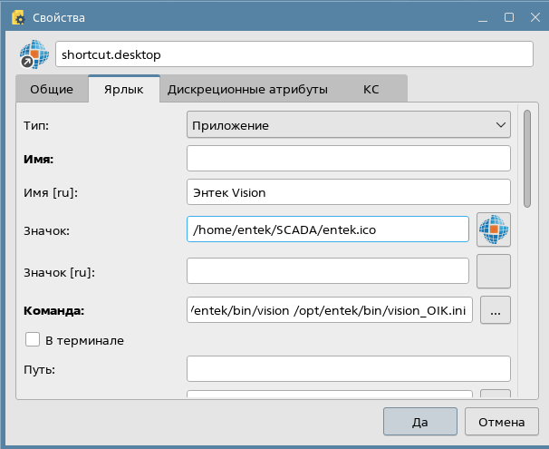Image resolution: width=549 pixels, height=449 pixels.
Task: Maximize the Свойства window
Action: pos(508,17)
